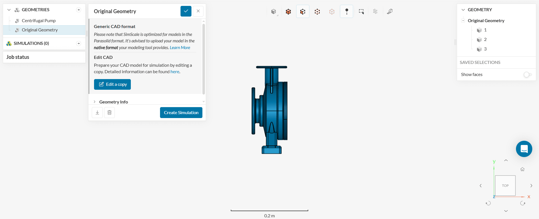Viewport: 539px width, 219px height.
Task: Activate volume selection mode in toolbar
Action: [288, 11]
